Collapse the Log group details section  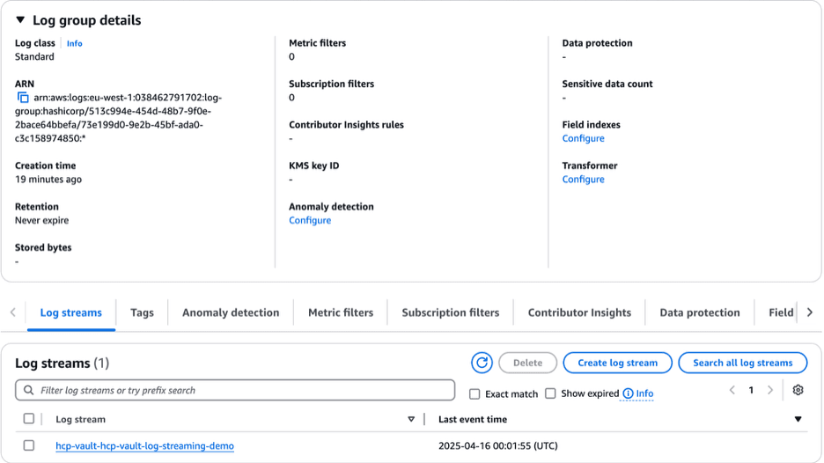pyautogui.click(x=20, y=20)
